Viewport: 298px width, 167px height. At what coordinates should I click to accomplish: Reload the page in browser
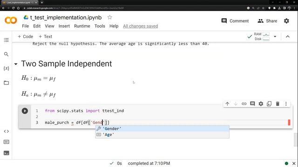[x=14, y=8]
